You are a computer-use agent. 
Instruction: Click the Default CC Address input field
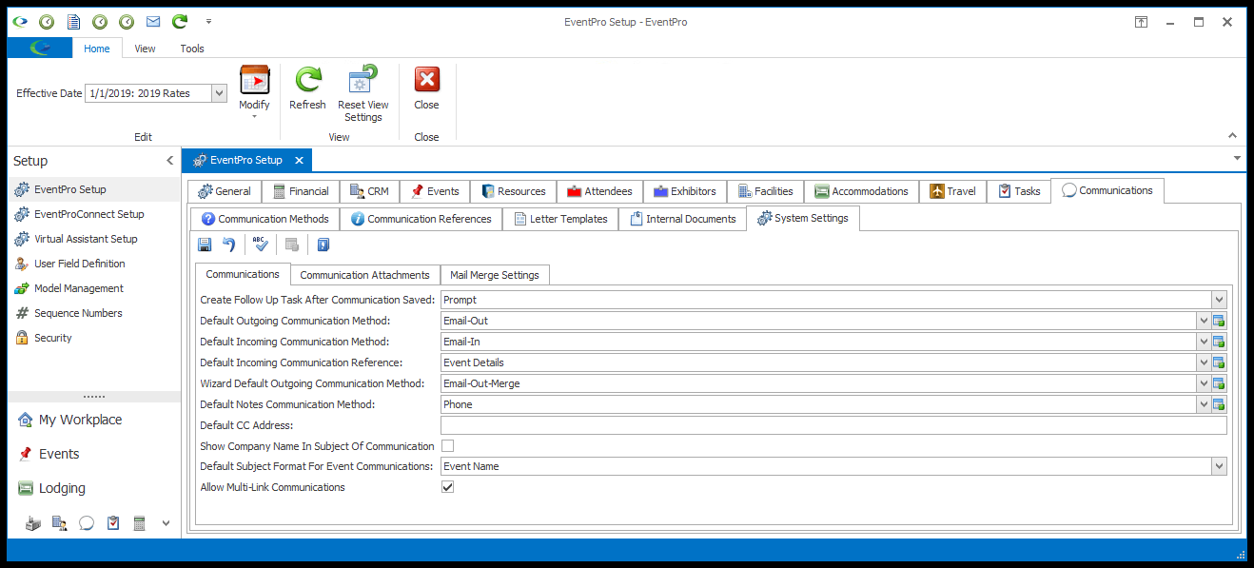833,425
